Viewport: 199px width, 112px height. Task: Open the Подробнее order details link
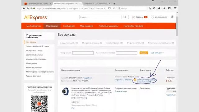88,78
